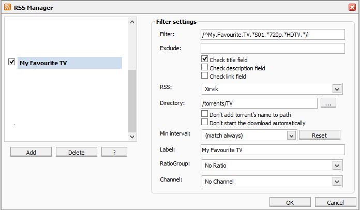Click the scroll up arrow in filter list

(132, 22)
